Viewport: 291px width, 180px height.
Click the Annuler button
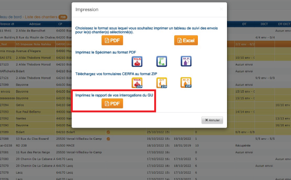pos(212,120)
